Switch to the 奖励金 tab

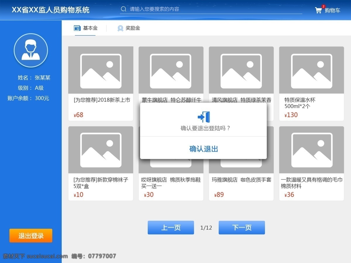129,28
